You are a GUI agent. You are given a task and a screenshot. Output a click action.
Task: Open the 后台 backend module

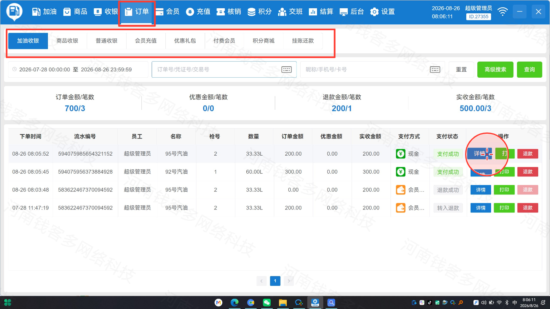352,12
